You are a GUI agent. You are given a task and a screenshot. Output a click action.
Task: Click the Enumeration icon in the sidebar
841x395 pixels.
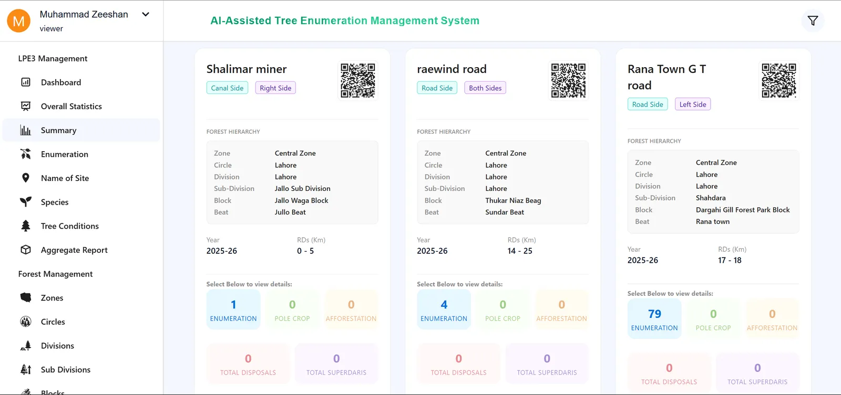[26, 154]
